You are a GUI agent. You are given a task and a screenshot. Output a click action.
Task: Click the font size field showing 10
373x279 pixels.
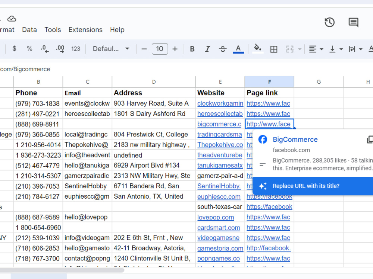coord(160,49)
